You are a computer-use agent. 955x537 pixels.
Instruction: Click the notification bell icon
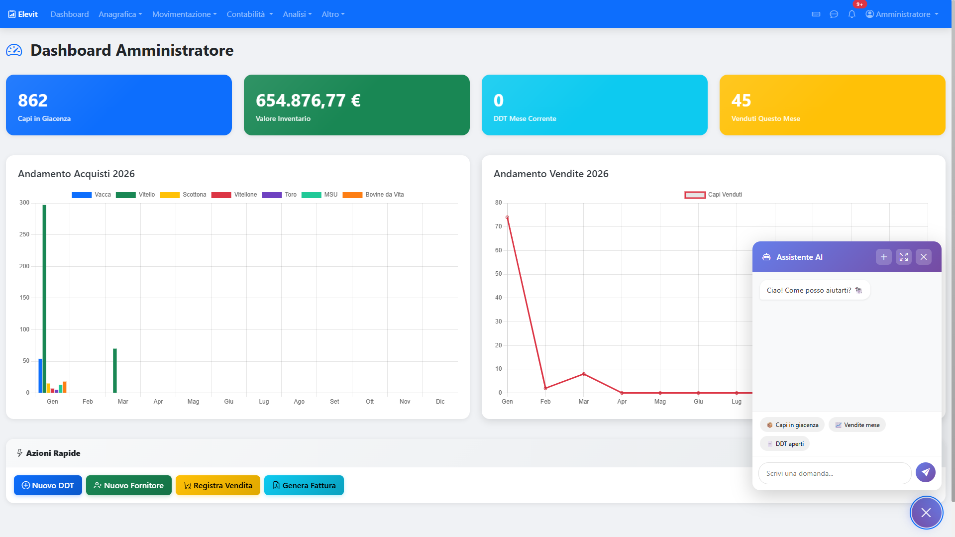point(851,14)
